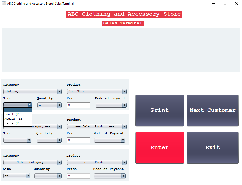Click 'ABC Clothing and Accessory Store' heading

click(x=124, y=14)
